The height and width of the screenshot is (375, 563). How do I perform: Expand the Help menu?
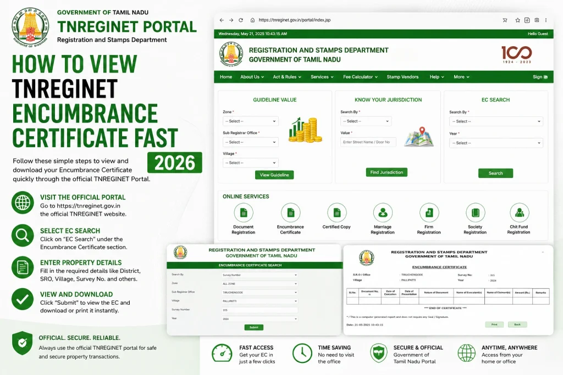click(x=437, y=77)
